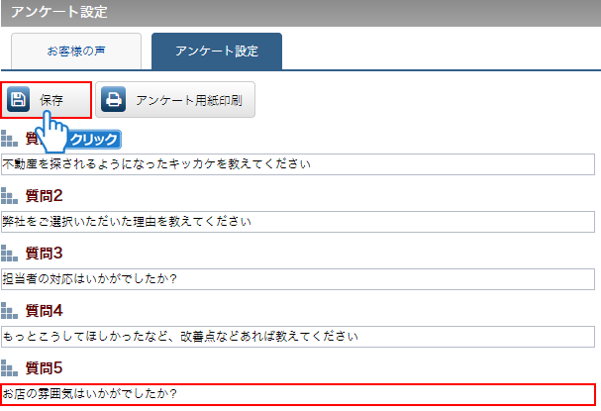Image resolution: width=601 pixels, height=411 pixels.
Task: Select the bar icon next to 質問3
Action: pyautogui.click(x=10, y=253)
